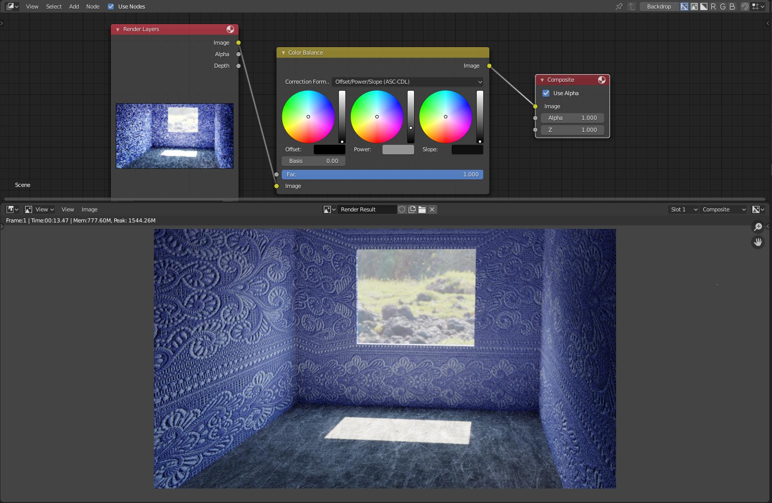Viewport: 772px width, 503px height.
Task: Open the Image menu in image editor
Action: pos(89,209)
